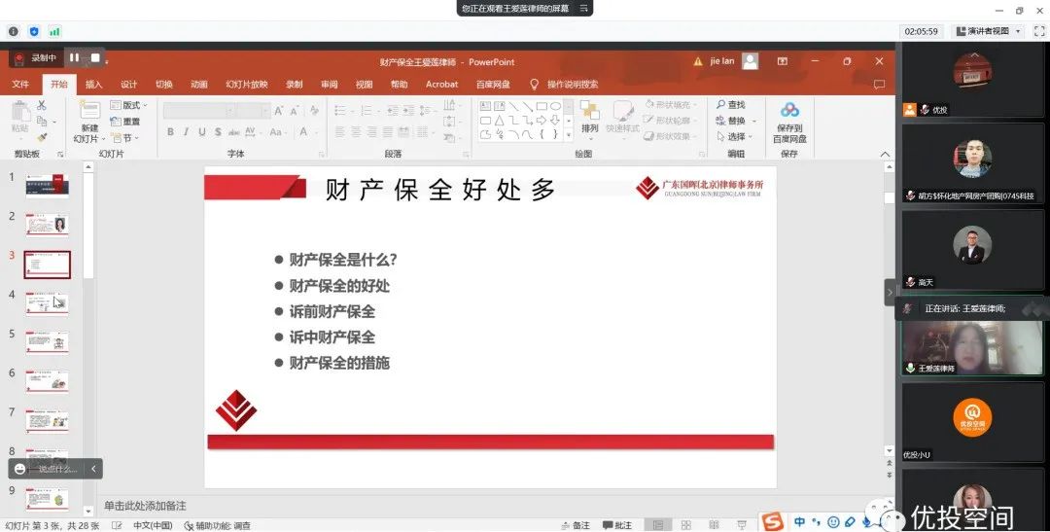The height and width of the screenshot is (532, 1050).
Task: Switch to the Acrobat tab
Action: [442, 85]
